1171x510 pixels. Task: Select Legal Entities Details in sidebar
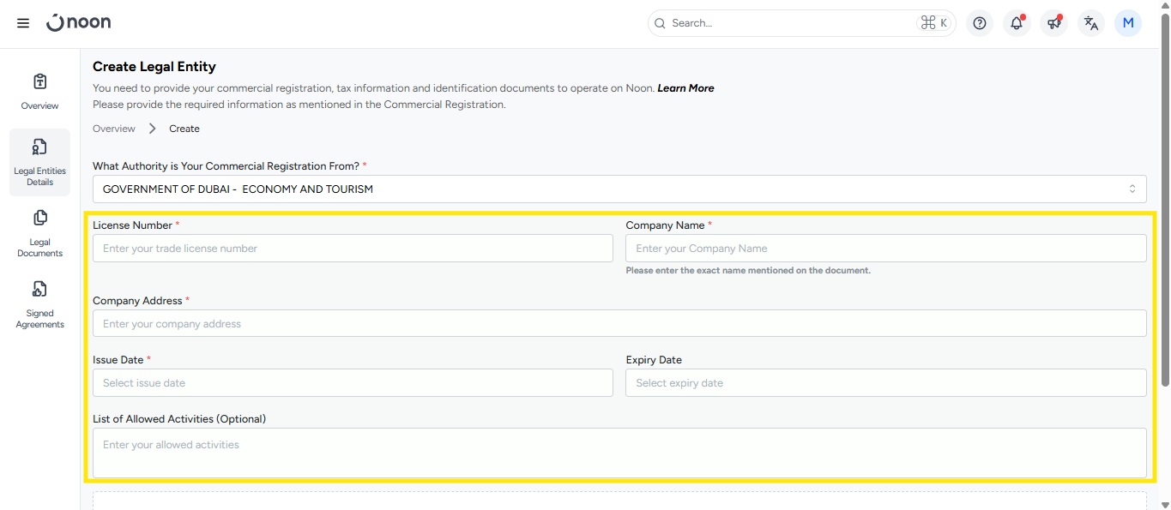pos(39,162)
